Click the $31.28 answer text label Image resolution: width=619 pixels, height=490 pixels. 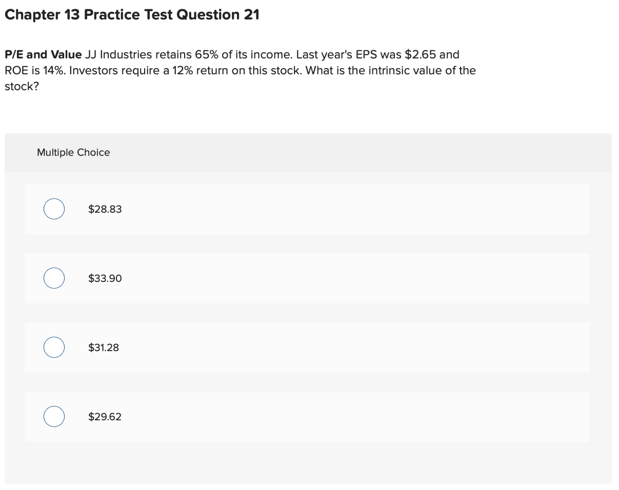(x=104, y=347)
